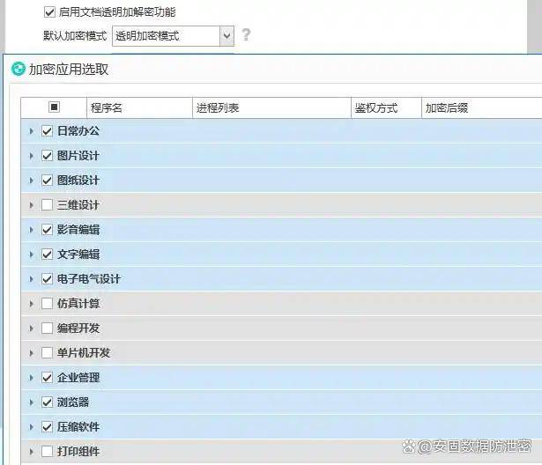542x465 pixels.
Task: Select the 企业管理 row label
Action: (x=78, y=378)
